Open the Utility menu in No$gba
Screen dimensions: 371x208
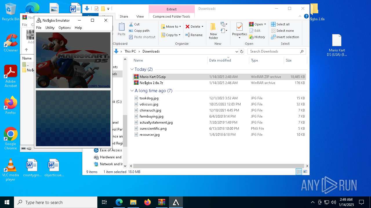tap(50, 28)
